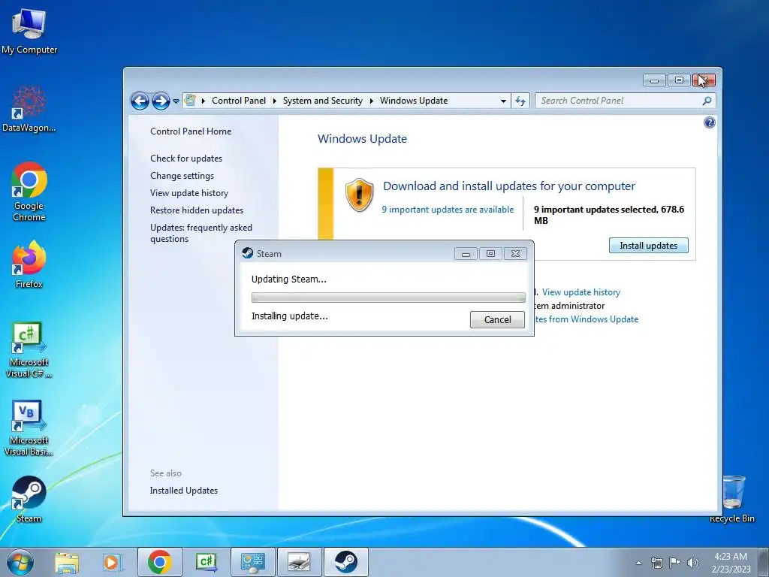
Task: Click the network tray icon
Action: pyautogui.click(x=656, y=563)
